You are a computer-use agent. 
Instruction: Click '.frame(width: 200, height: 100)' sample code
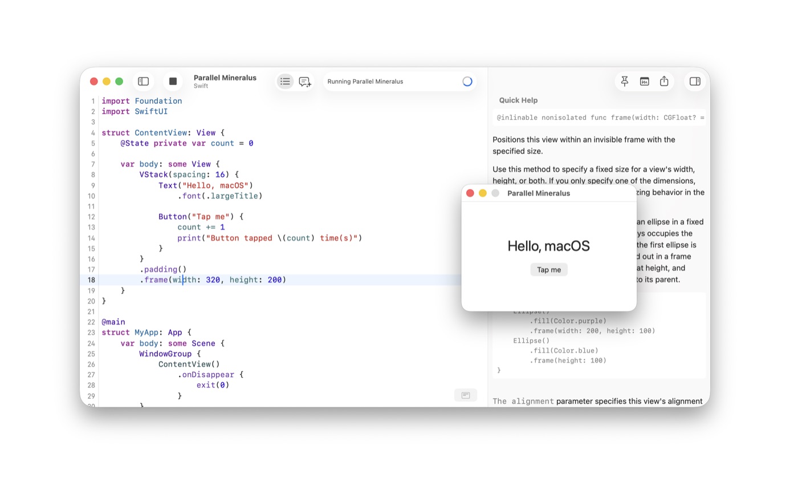pos(593,331)
